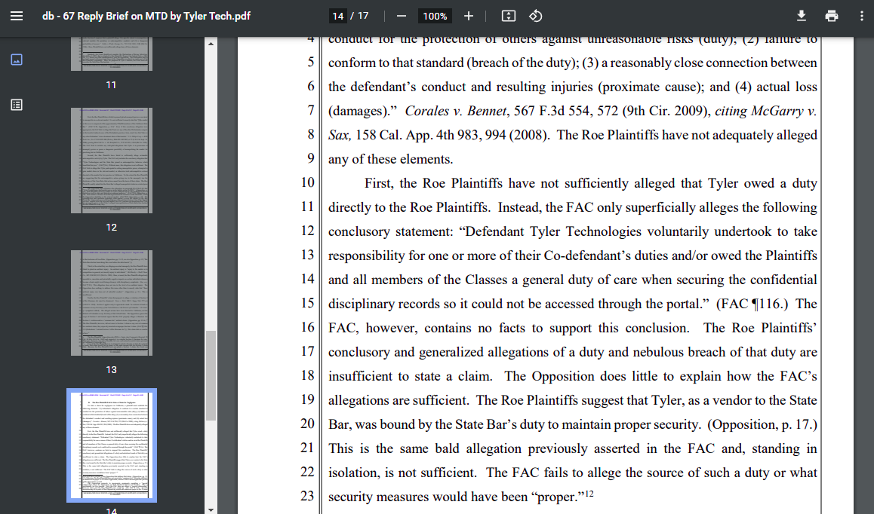Click the 100% zoom level field
The width and height of the screenshot is (874, 514).
[435, 16]
